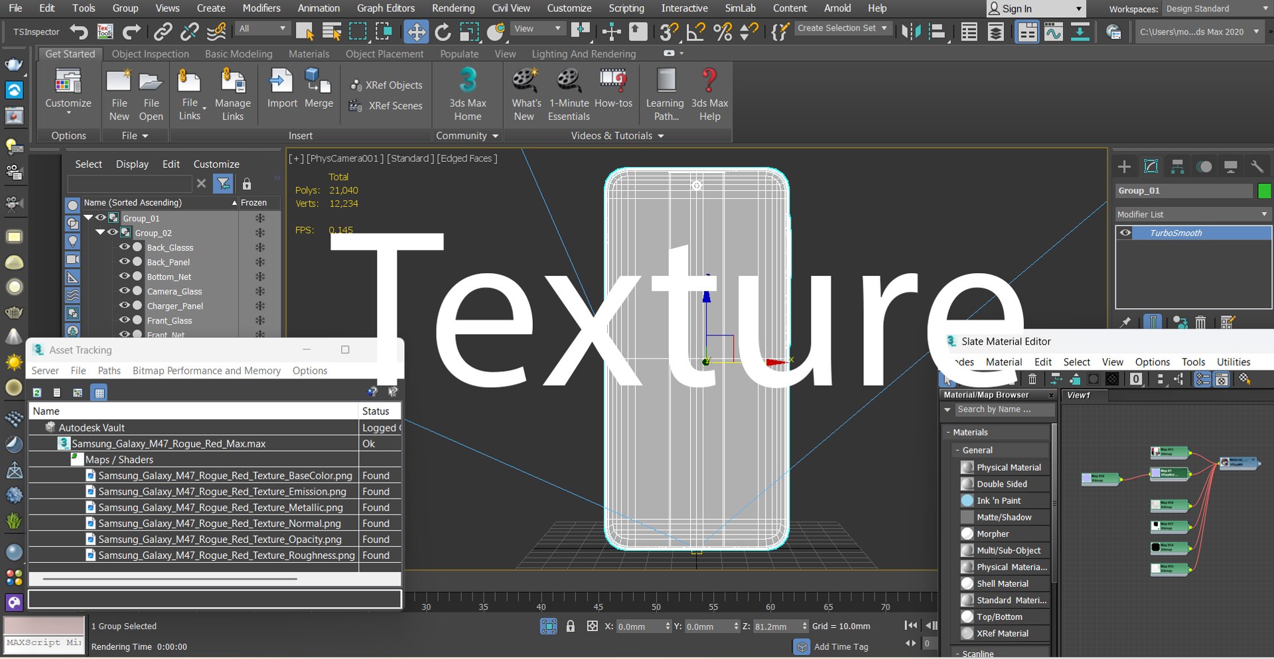Click the Unlink Selection icon
The height and width of the screenshot is (659, 1274).
coord(190,32)
